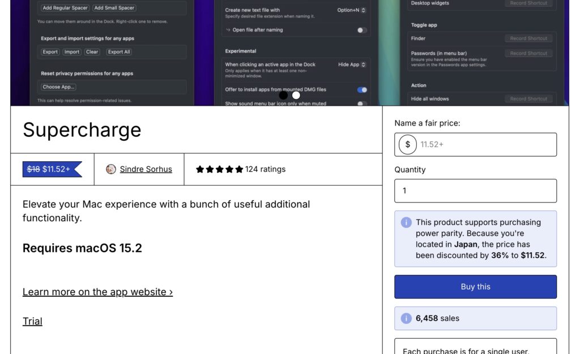Image resolution: width=580 pixels, height=354 pixels.
Task: Click the Choose App... button
Action: point(58,87)
